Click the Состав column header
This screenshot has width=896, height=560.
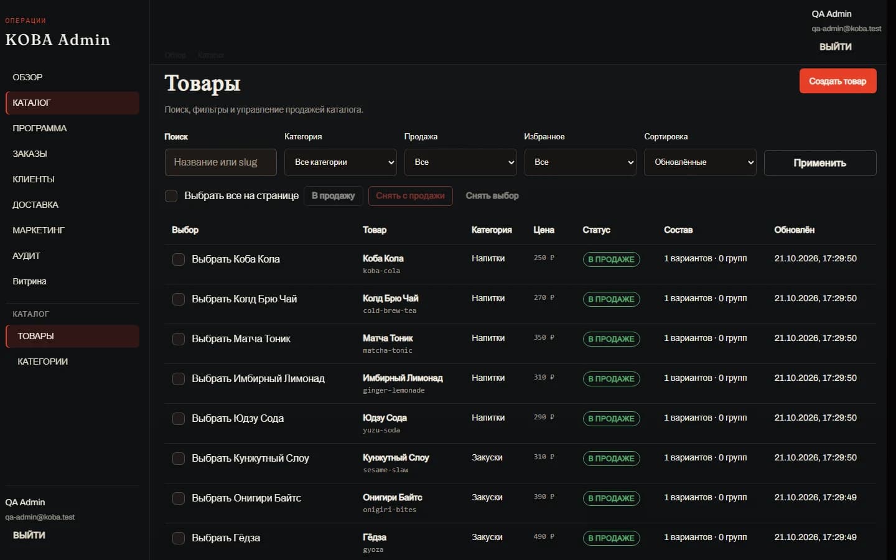tap(678, 230)
